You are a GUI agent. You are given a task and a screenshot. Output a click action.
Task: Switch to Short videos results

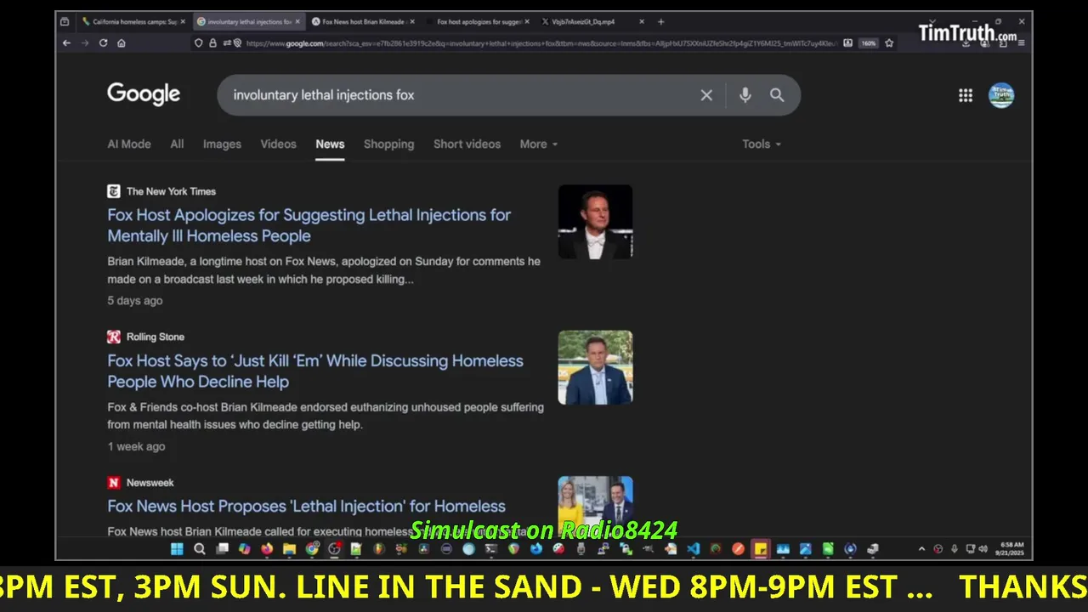tap(467, 144)
